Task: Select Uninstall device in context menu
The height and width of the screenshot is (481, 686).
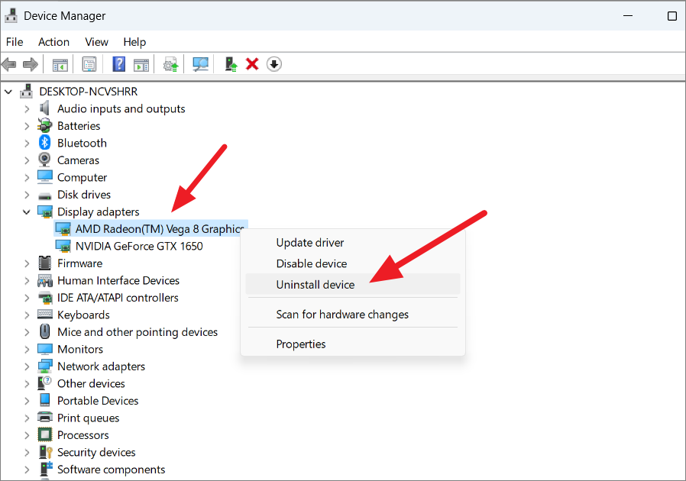Action: click(353, 285)
